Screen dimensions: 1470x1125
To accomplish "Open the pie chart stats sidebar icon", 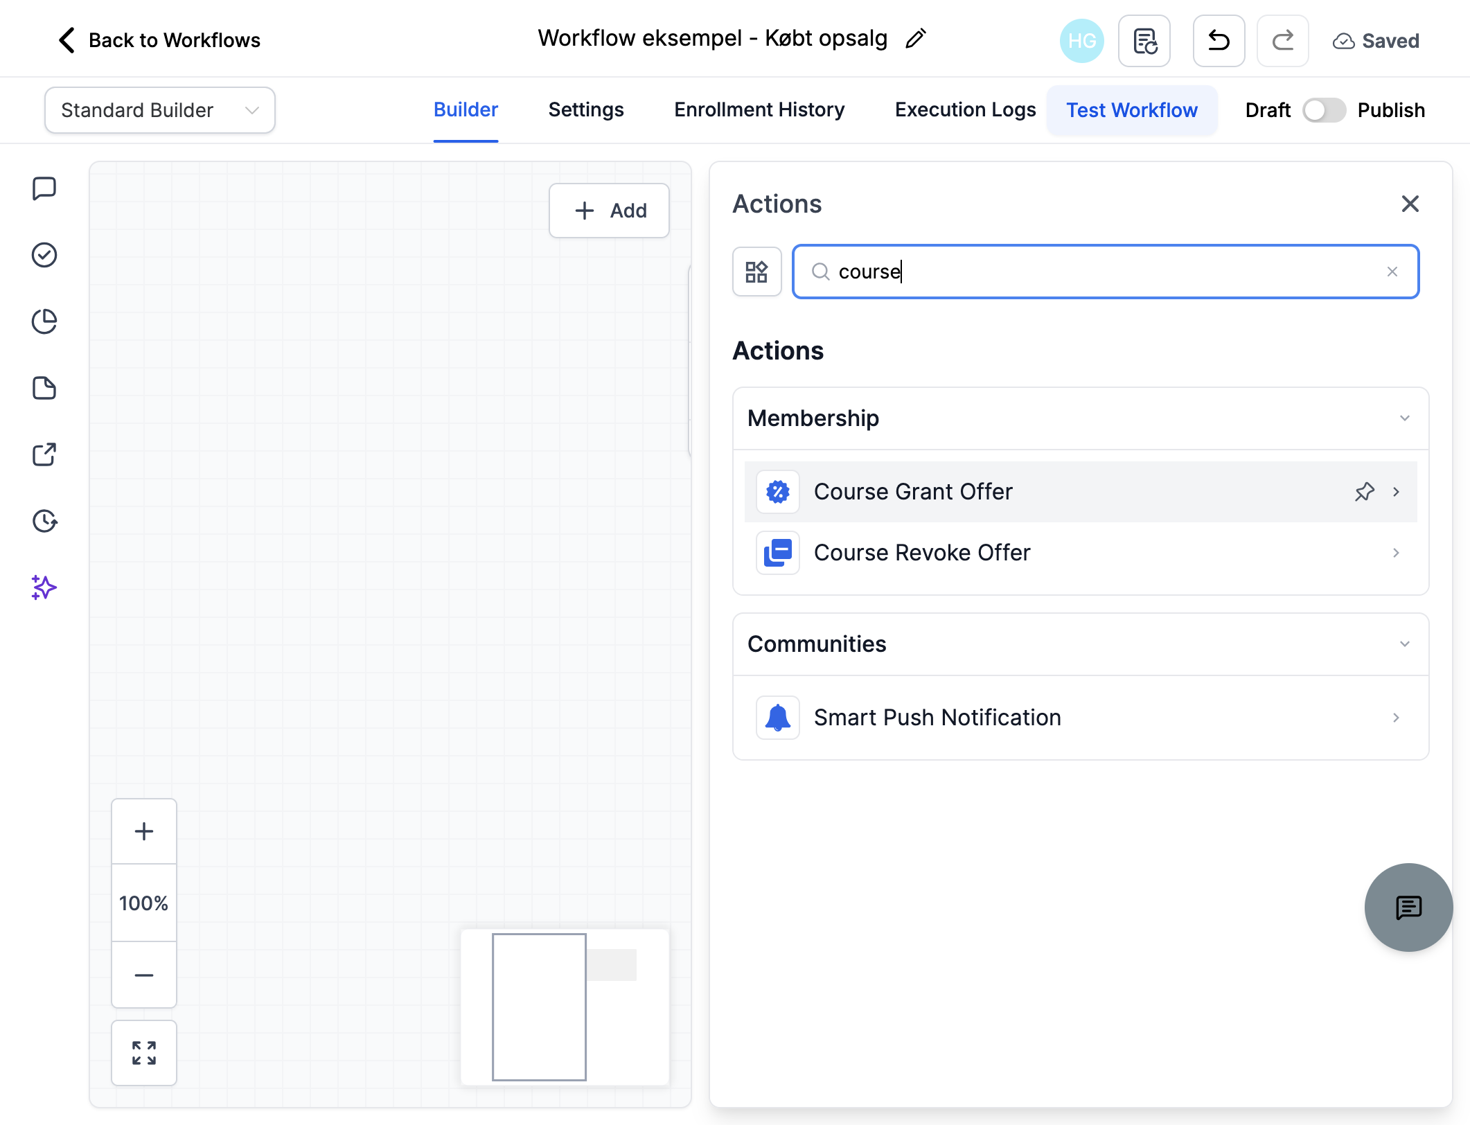I will 44,321.
